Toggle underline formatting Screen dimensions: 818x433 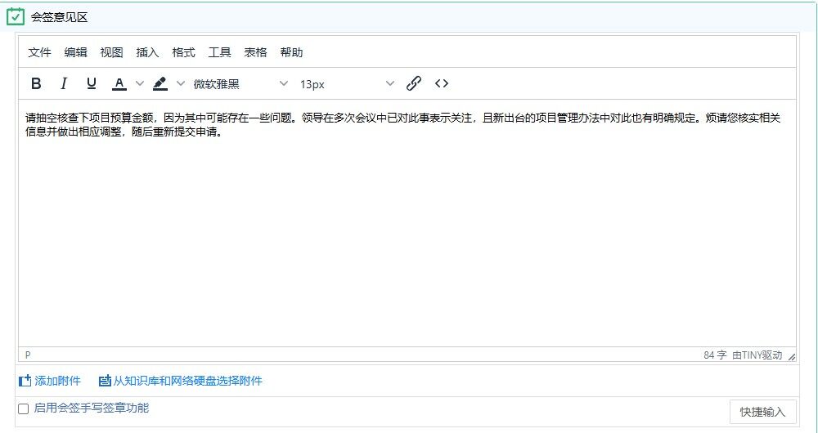(x=92, y=83)
